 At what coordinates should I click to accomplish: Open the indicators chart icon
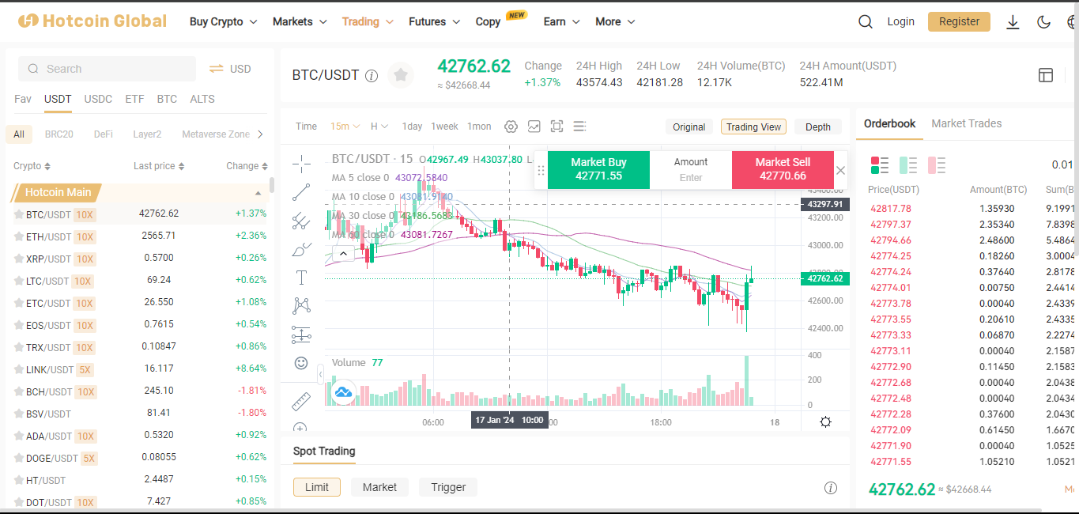pos(534,127)
